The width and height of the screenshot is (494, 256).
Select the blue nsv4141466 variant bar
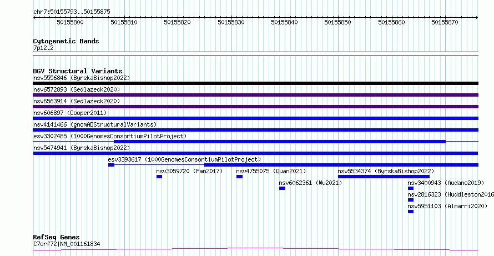click(x=255, y=130)
